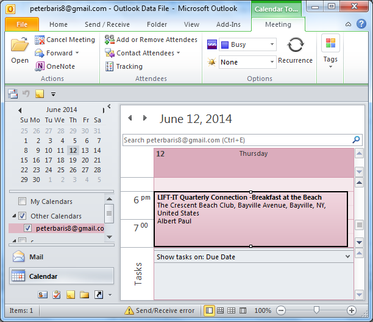Switch to the Home tab
The width and height of the screenshot is (373, 322).
click(x=59, y=24)
